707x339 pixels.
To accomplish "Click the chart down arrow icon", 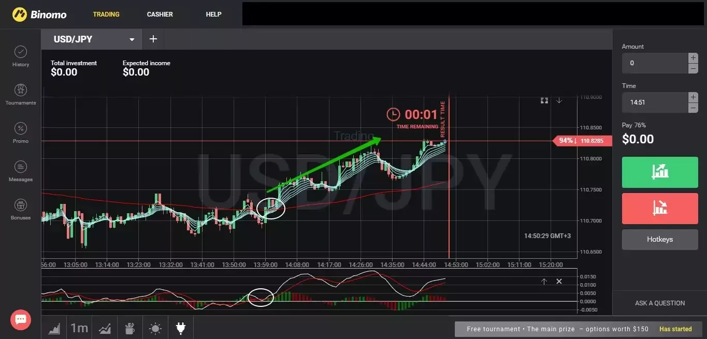I will click(559, 100).
